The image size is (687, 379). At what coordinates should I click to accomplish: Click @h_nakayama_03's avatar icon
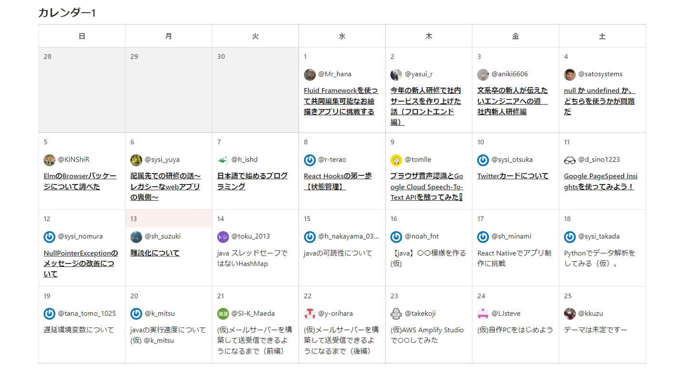coord(310,236)
